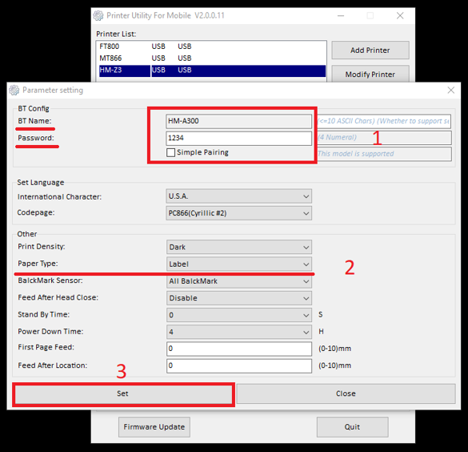
Task: Click the BT Name input field
Action: [x=238, y=121]
